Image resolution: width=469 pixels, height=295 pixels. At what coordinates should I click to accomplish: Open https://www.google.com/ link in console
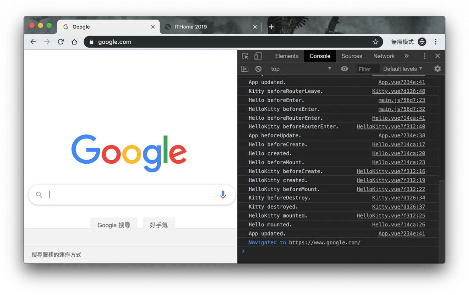tap(325, 242)
